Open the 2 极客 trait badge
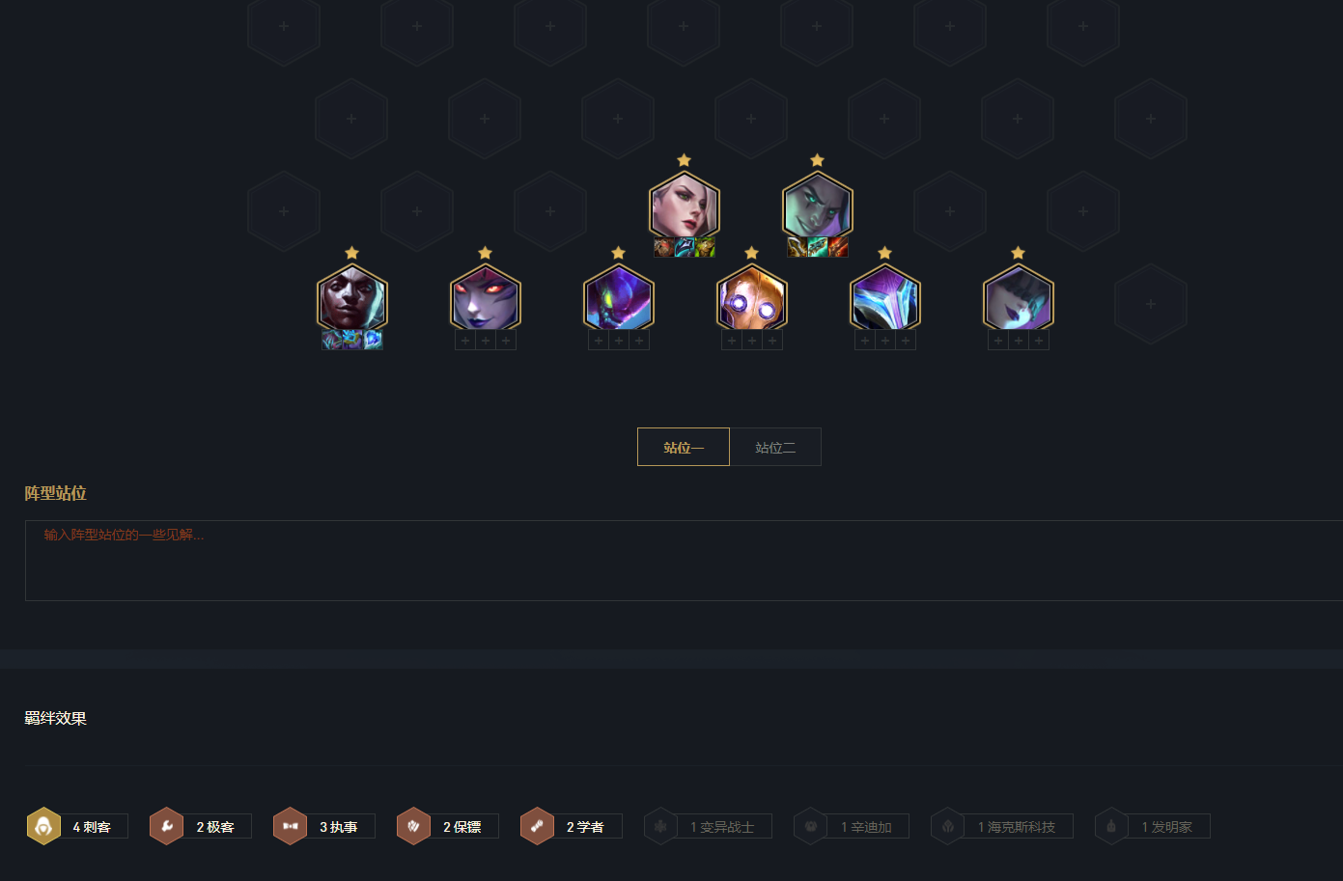The image size is (1343, 881). point(201,826)
